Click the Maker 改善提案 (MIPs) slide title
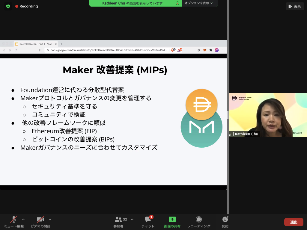Viewport: 307px width, 230px height. (115, 70)
